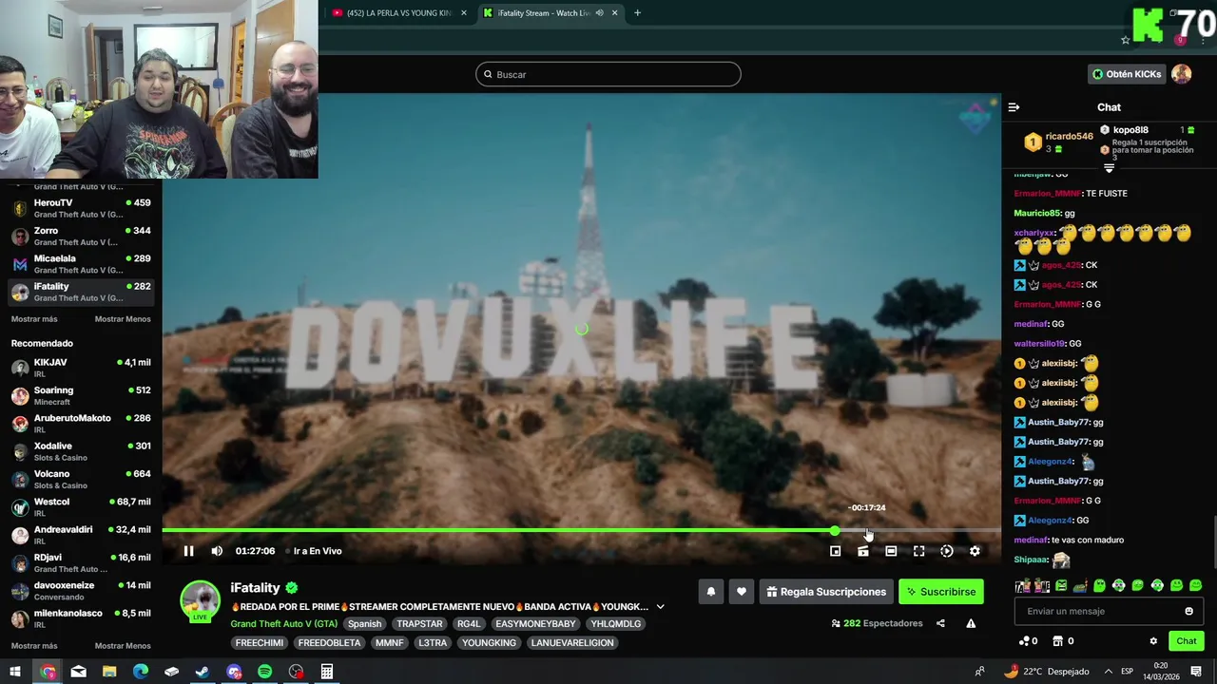Toggle theater mode in player
This screenshot has width=1217, height=684.
[x=891, y=551]
